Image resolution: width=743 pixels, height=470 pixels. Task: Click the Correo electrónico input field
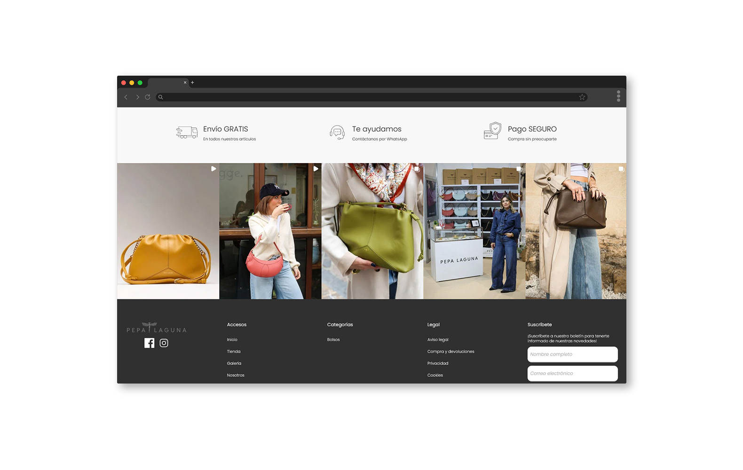pos(572,374)
